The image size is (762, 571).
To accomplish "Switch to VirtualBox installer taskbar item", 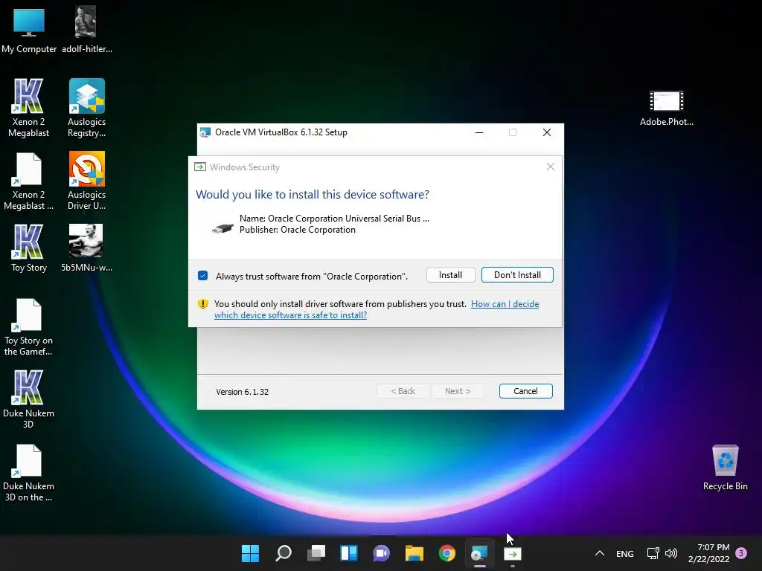I will click(480, 553).
